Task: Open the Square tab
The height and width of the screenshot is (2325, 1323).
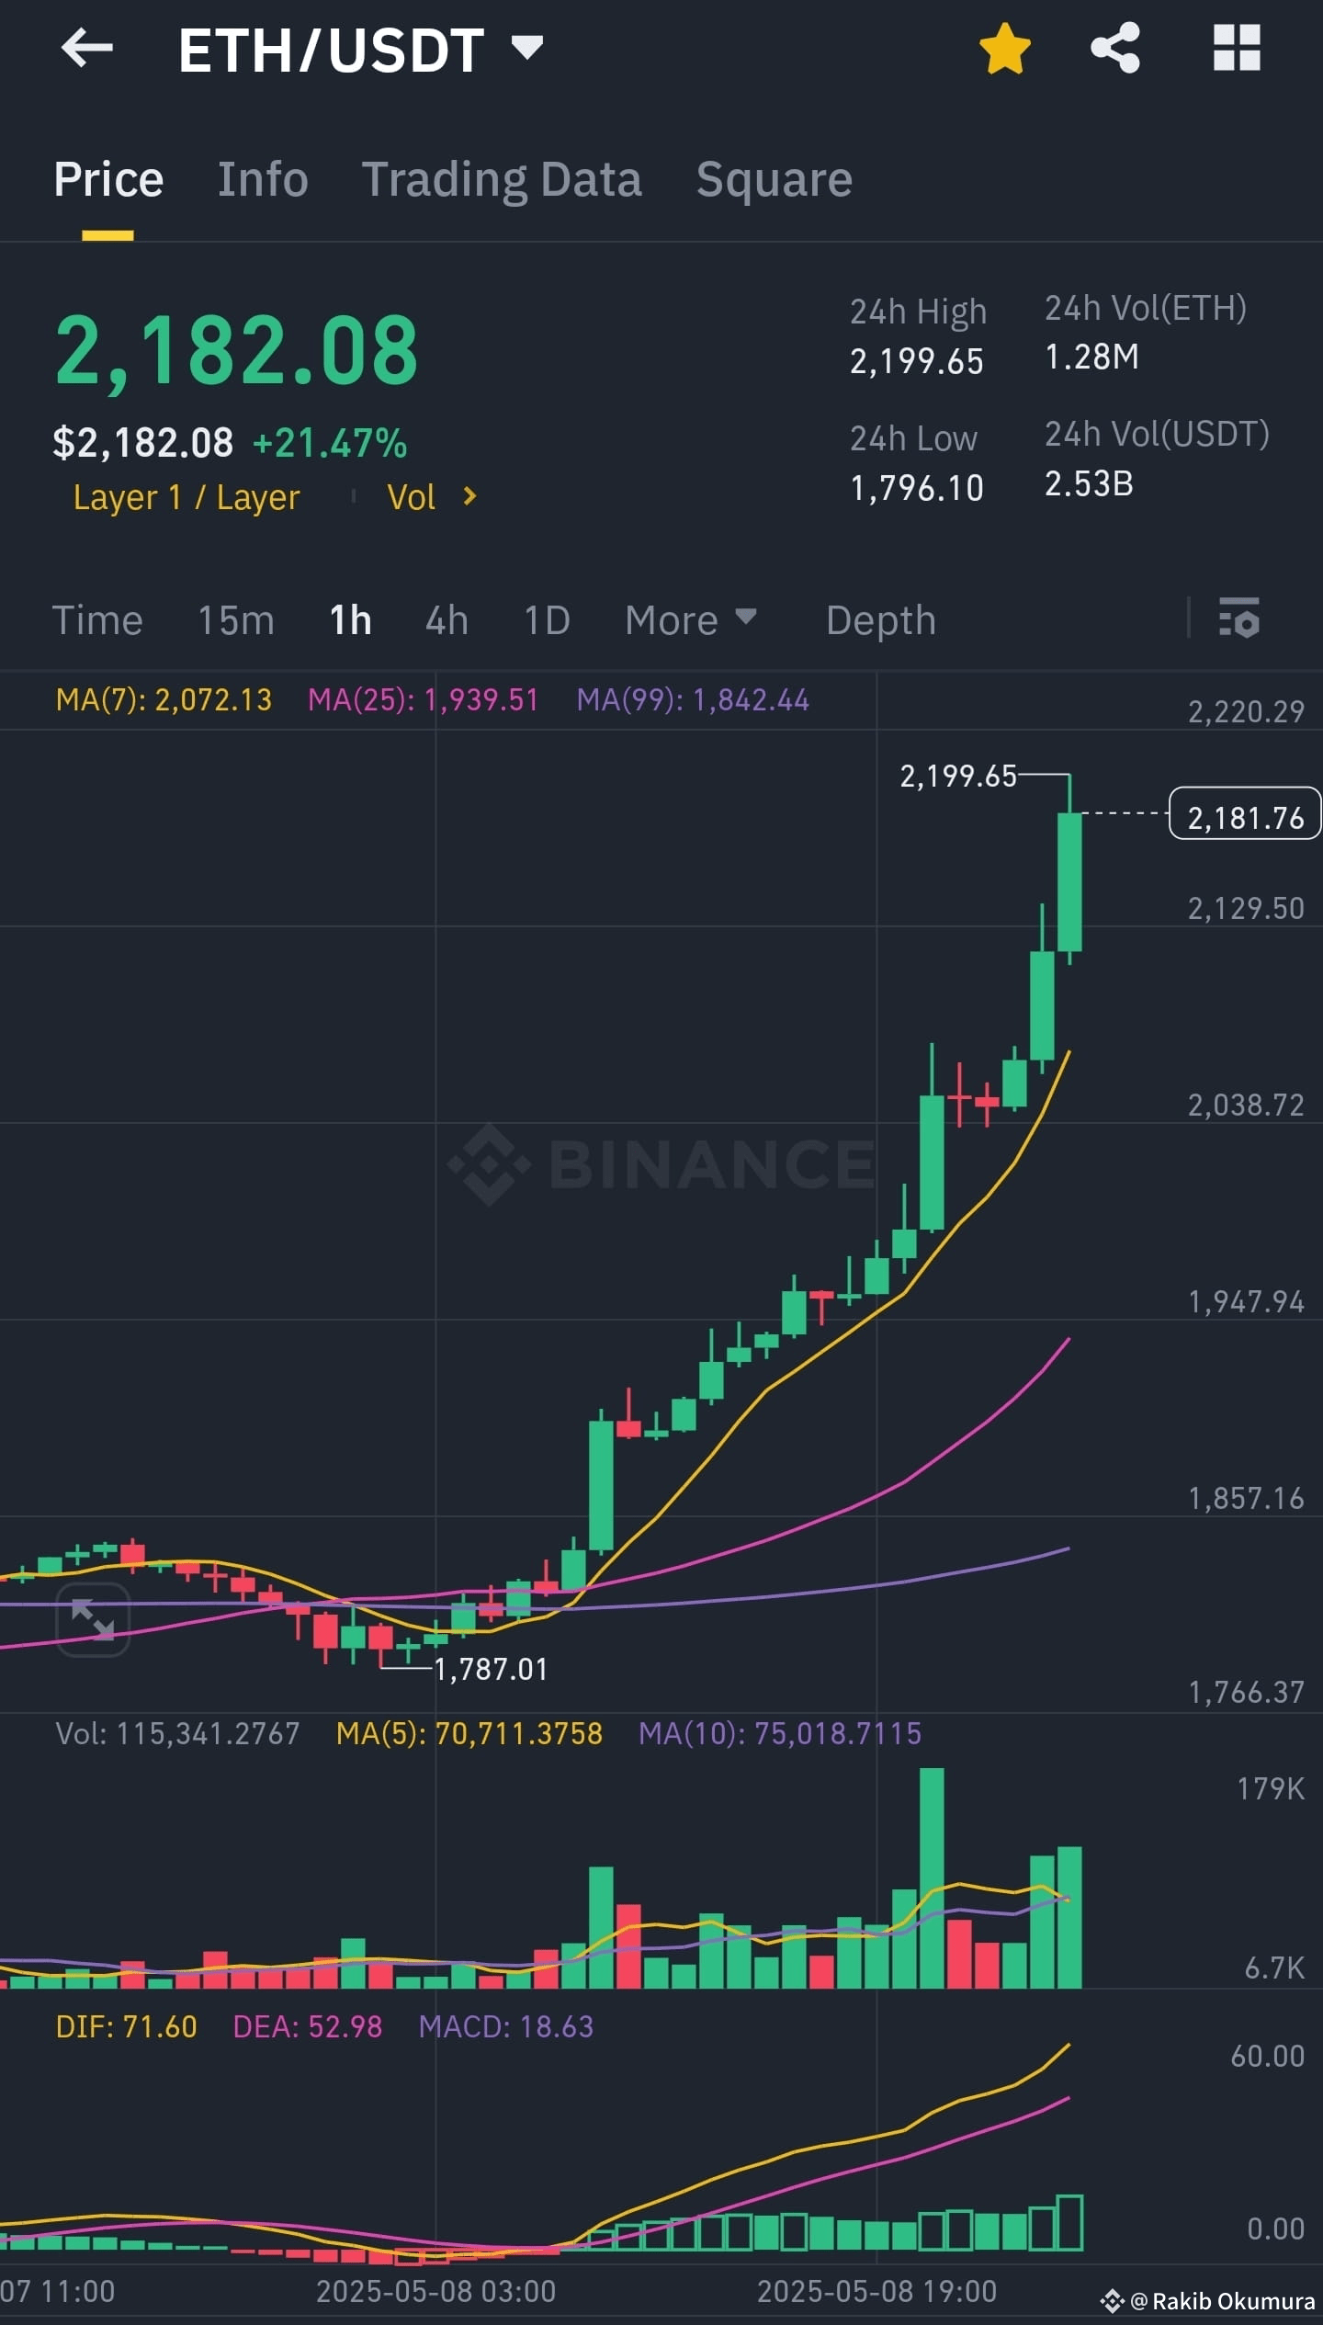Action: 775,179
